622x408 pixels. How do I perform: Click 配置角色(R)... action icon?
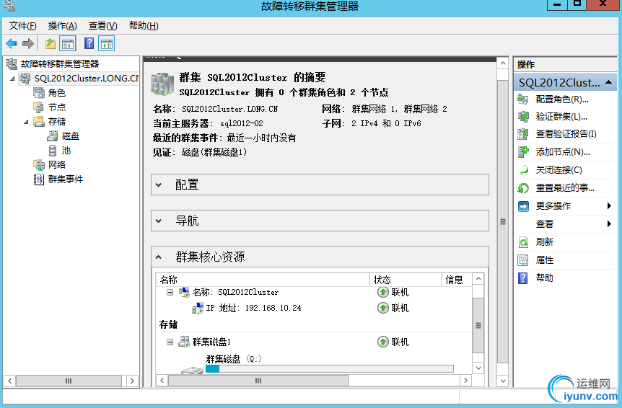coord(523,99)
